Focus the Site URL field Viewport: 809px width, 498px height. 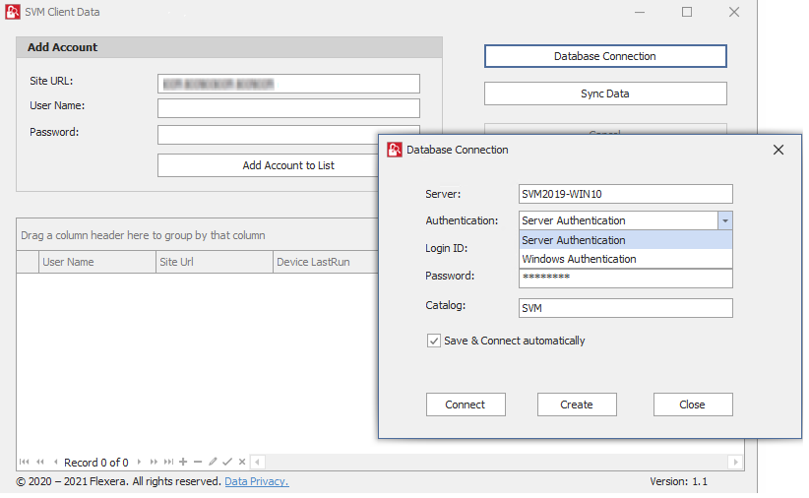[288, 84]
